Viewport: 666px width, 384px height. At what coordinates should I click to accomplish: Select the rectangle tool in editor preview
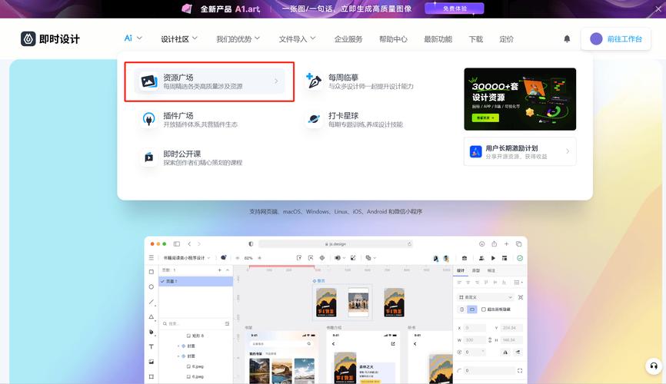[x=152, y=272]
